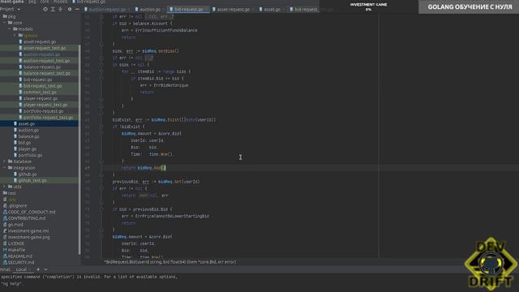Expand the yellow subfolder under models
519x292 pixels.
tap(15, 35)
